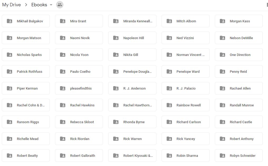The image size is (268, 166).
Task: Select the Robin Sharma folder name
Action: click(187, 155)
